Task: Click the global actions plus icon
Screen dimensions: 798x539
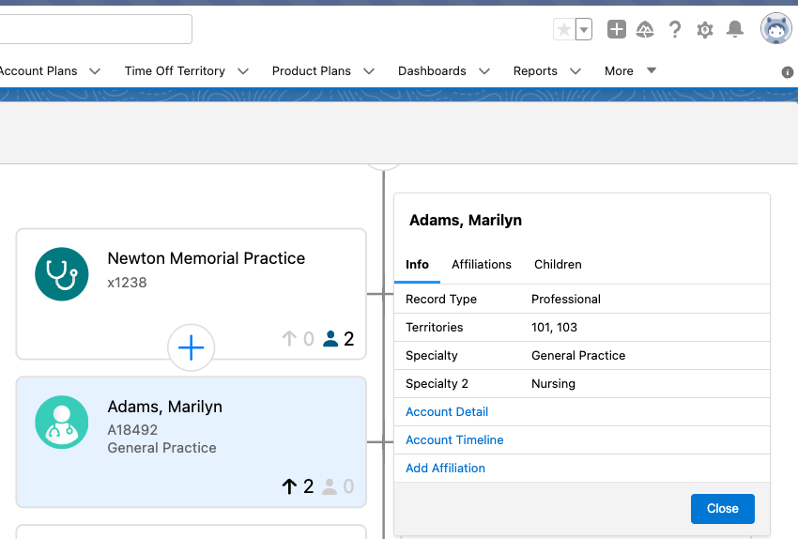Action: (616, 30)
